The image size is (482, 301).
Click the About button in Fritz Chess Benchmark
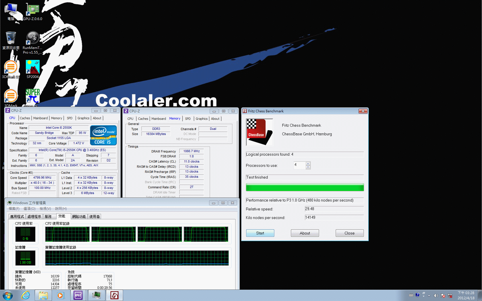click(x=305, y=233)
